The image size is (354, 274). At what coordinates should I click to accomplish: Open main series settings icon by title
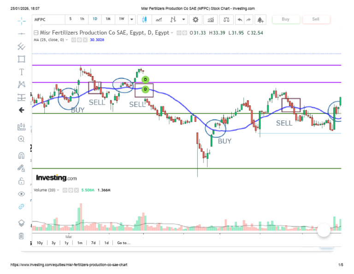(185, 33)
